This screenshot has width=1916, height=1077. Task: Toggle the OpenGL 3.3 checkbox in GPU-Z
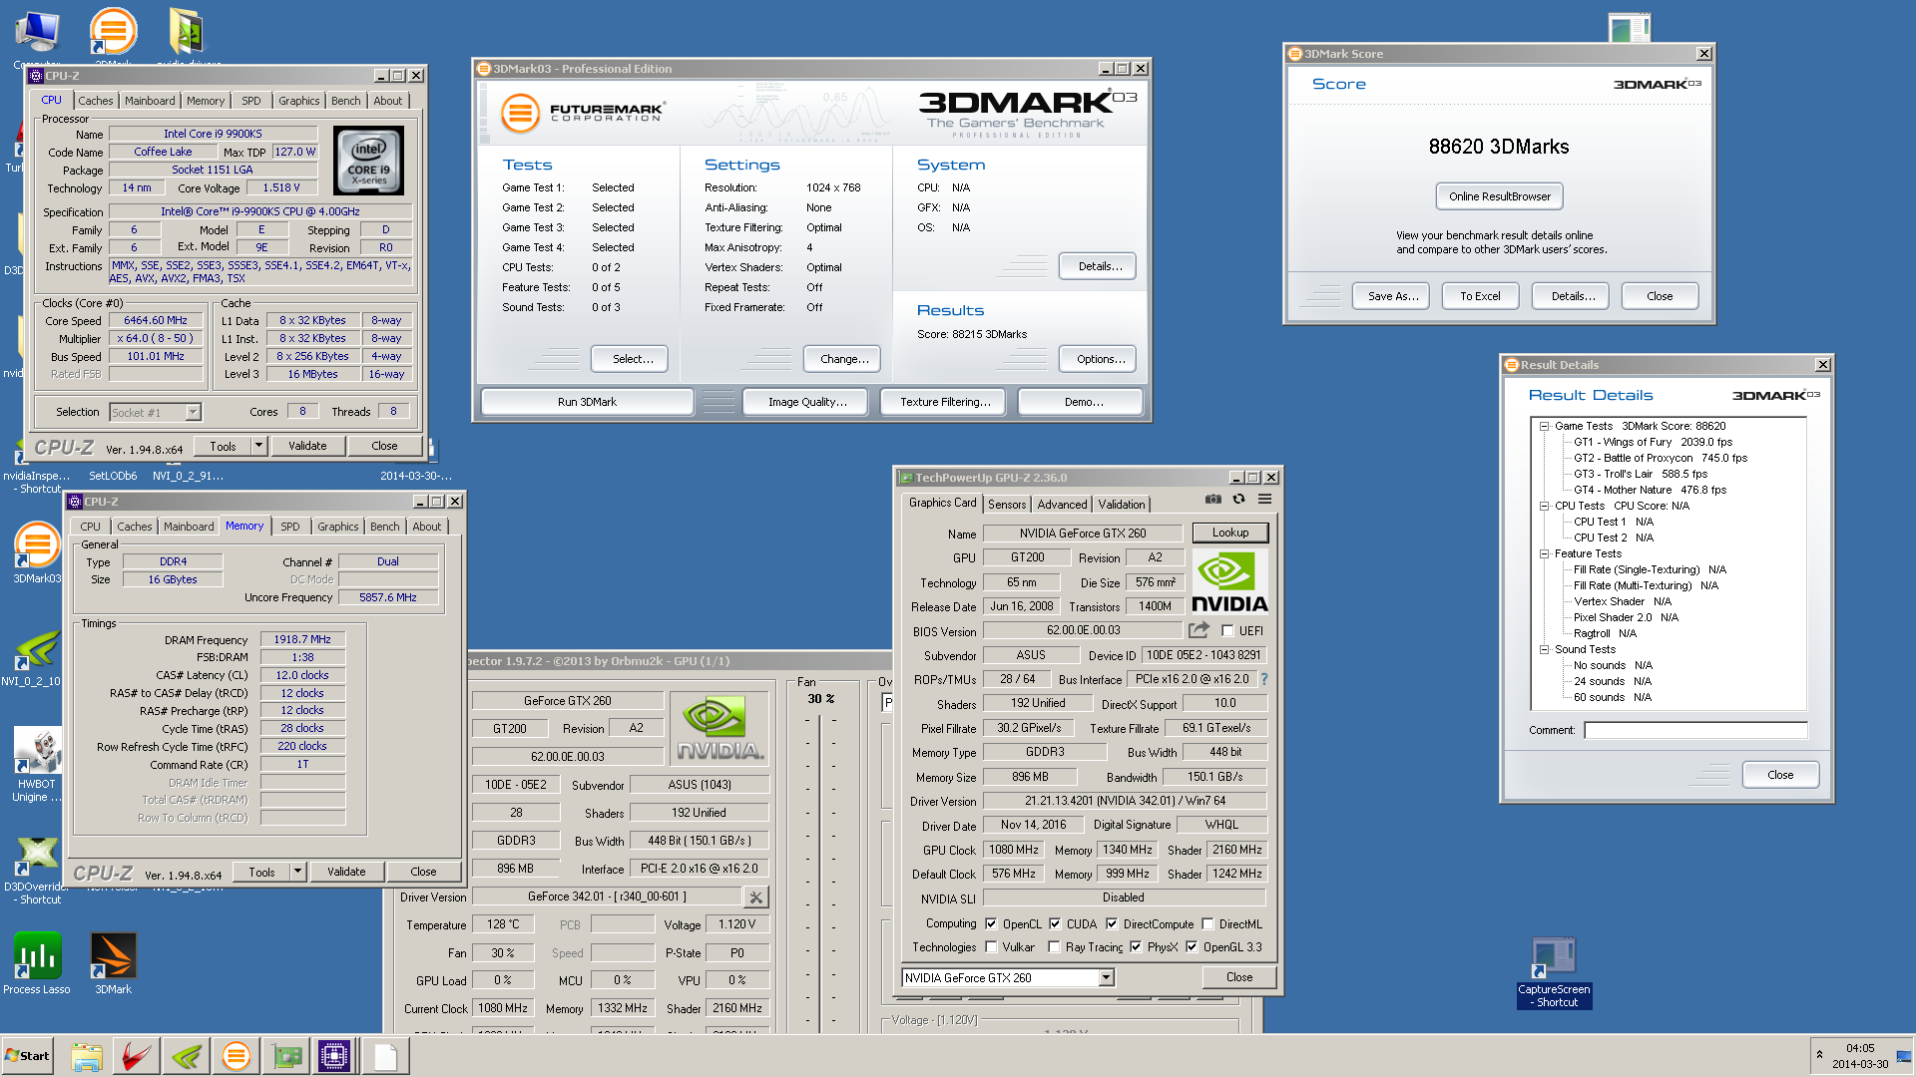(1192, 947)
